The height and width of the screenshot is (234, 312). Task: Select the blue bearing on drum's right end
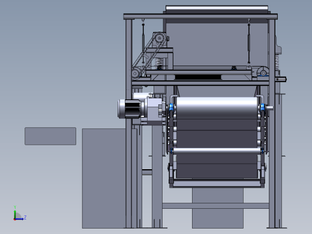[262, 107]
